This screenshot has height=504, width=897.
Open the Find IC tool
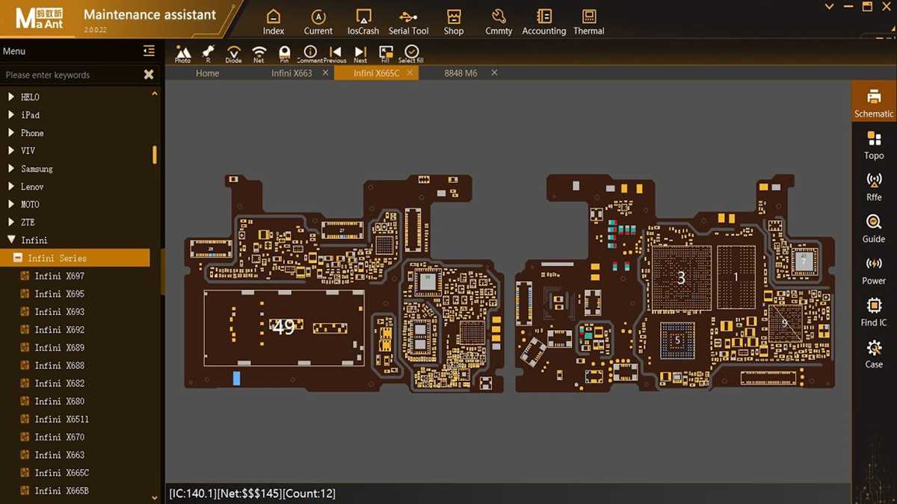pyautogui.click(x=874, y=312)
